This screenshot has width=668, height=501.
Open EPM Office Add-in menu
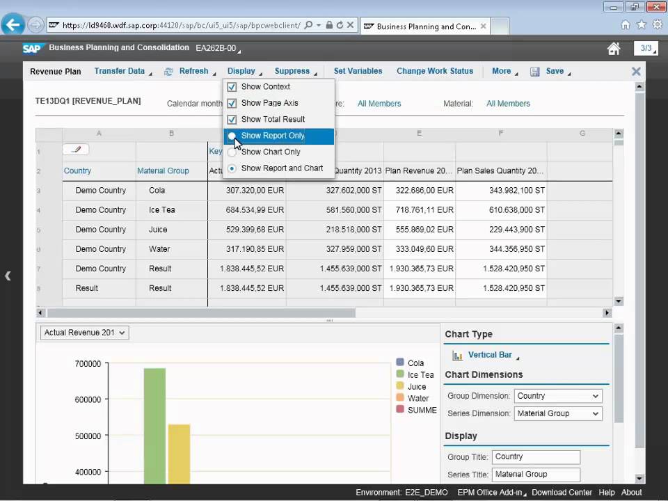(492, 493)
